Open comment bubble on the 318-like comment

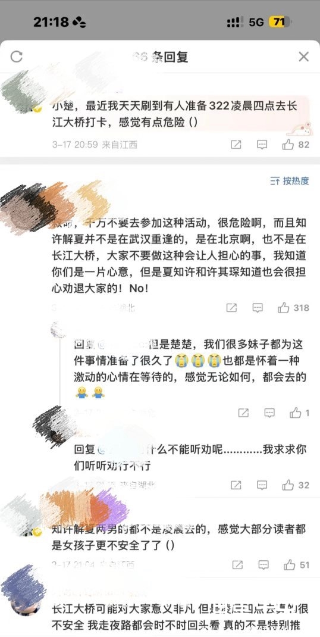(x=258, y=308)
